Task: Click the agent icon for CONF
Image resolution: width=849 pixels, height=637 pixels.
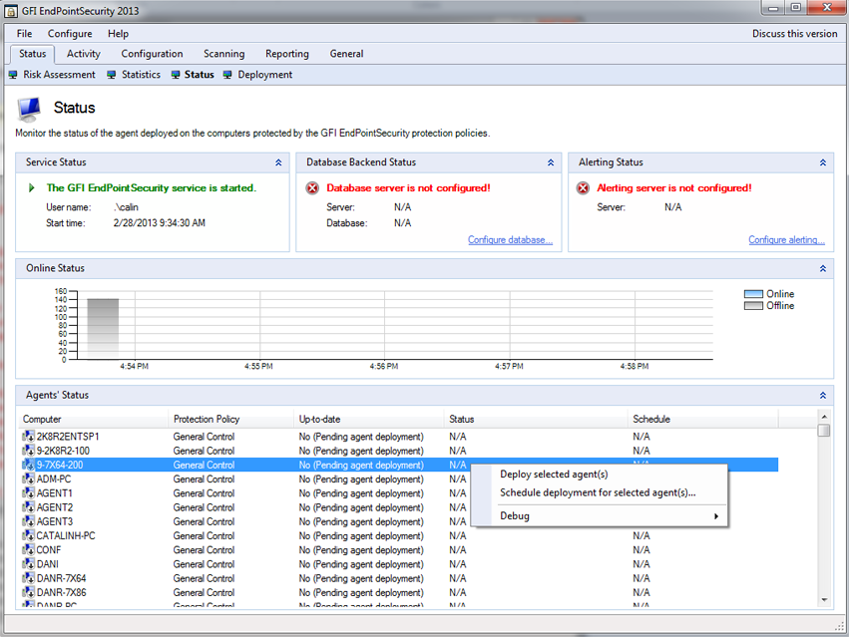Action: [x=28, y=550]
